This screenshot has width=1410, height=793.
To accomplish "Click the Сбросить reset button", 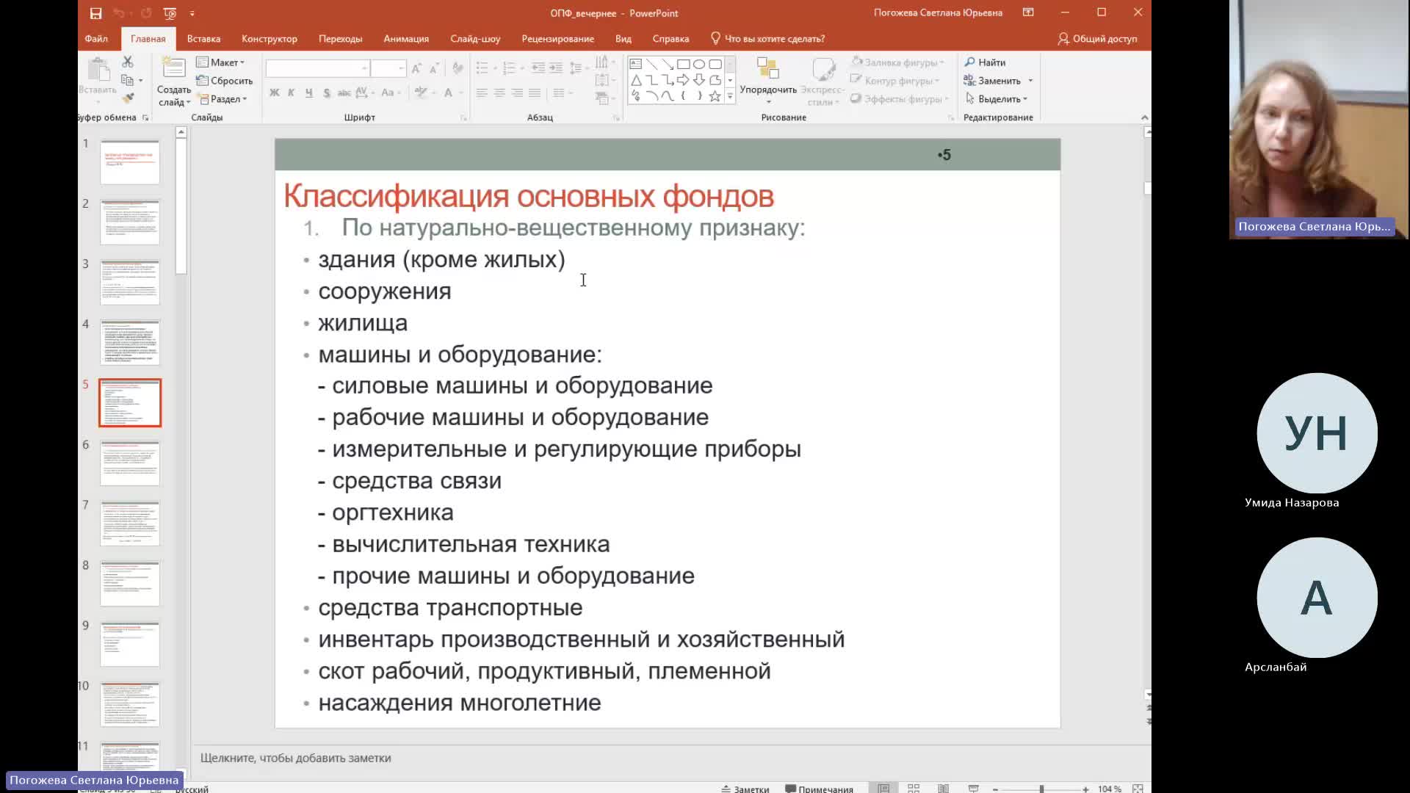I will [225, 81].
